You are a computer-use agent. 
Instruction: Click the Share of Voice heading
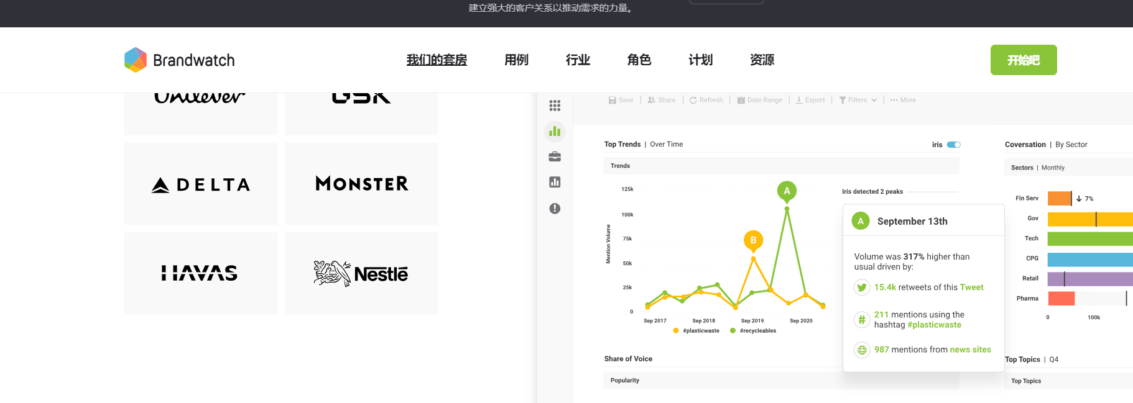(x=628, y=359)
